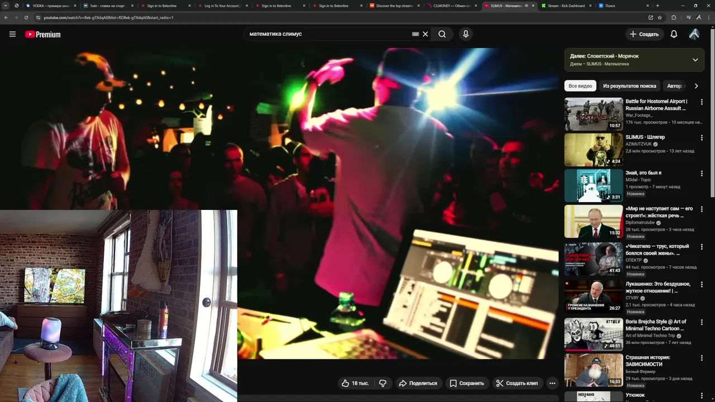Screen dimensions: 715x402
Task: Open browser extensions puzzle icon
Action: tap(674, 17)
